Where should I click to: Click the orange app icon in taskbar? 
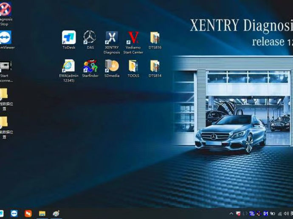(x=28, y=214)
